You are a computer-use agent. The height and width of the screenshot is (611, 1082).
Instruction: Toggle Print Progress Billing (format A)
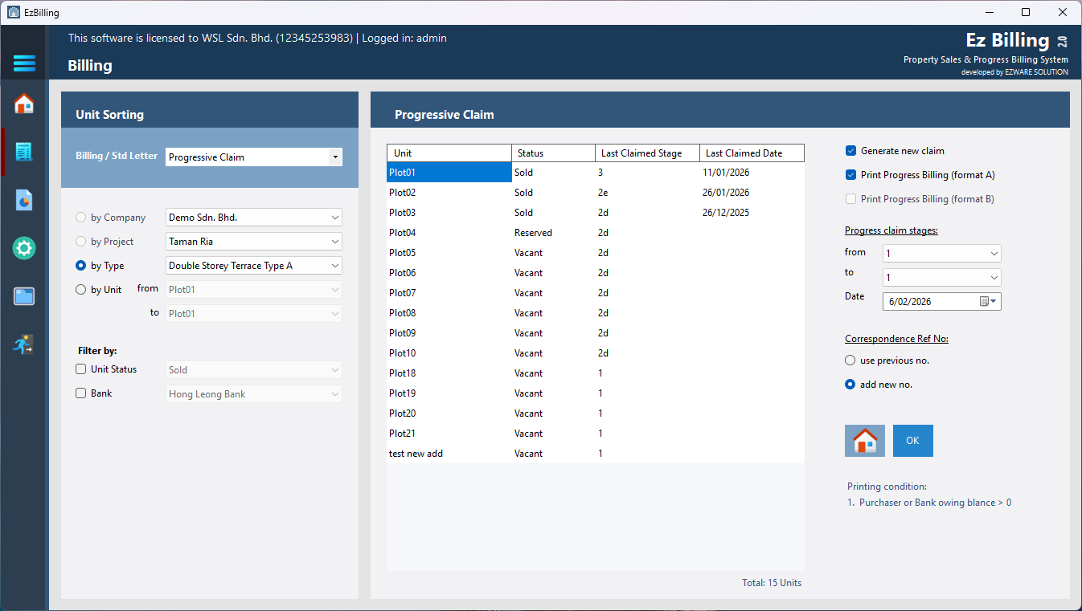tap(850, 175)
